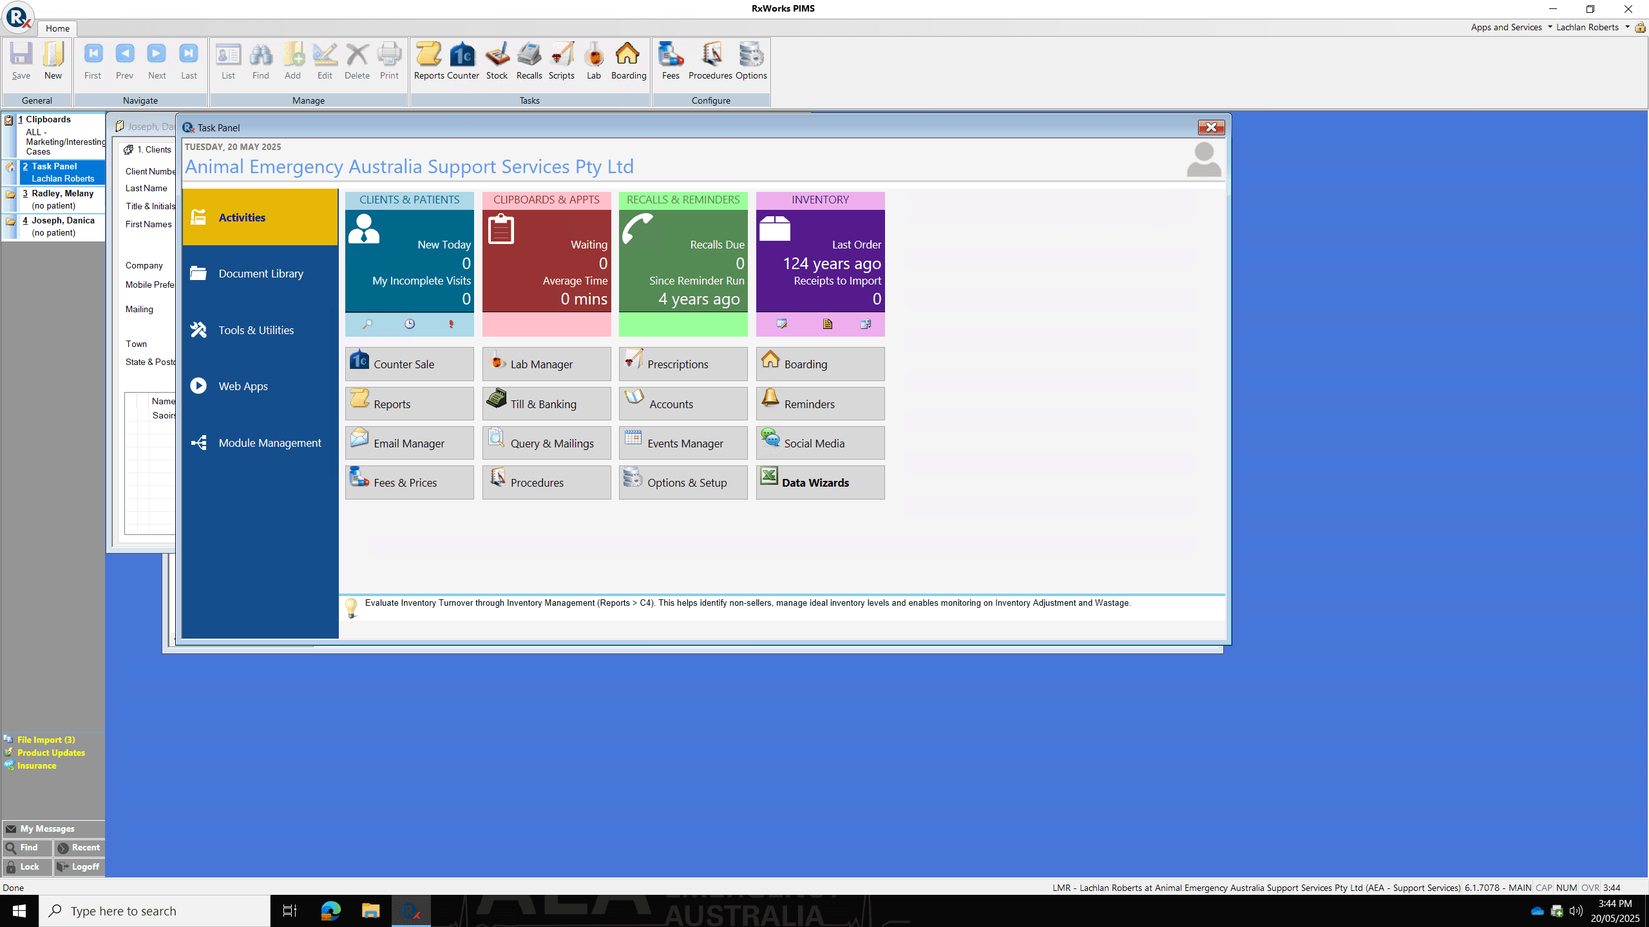Open Microsoft Edge from the taskbar
The height and width of the screenshot is (927, 1649).
[x=330, y=911]
